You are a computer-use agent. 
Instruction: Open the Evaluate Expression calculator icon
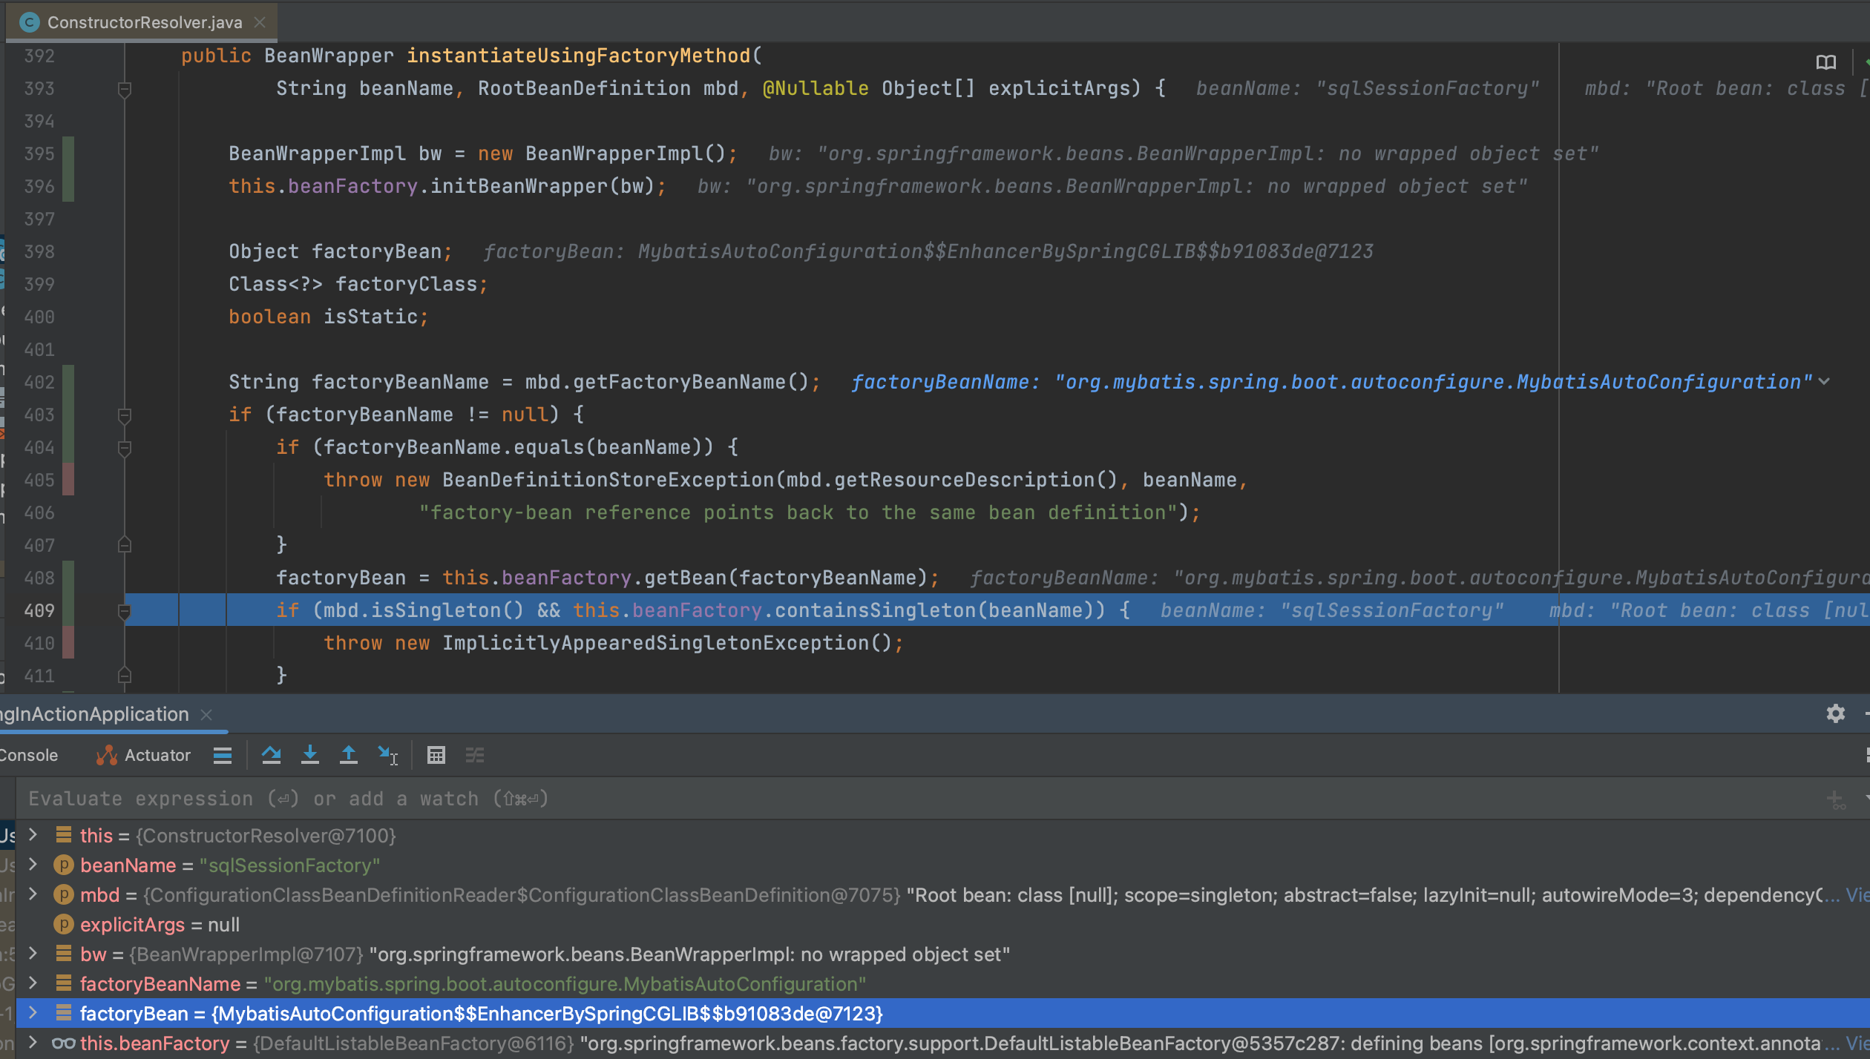click(x=436, y=755)
